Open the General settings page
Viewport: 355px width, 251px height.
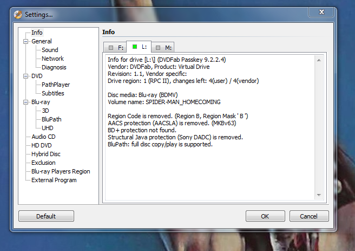(x=42, y=41)
